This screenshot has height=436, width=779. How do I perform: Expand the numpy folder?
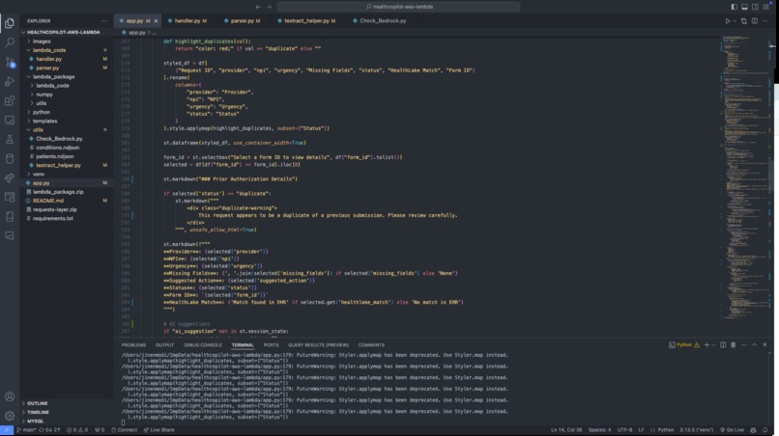(44, 95)
